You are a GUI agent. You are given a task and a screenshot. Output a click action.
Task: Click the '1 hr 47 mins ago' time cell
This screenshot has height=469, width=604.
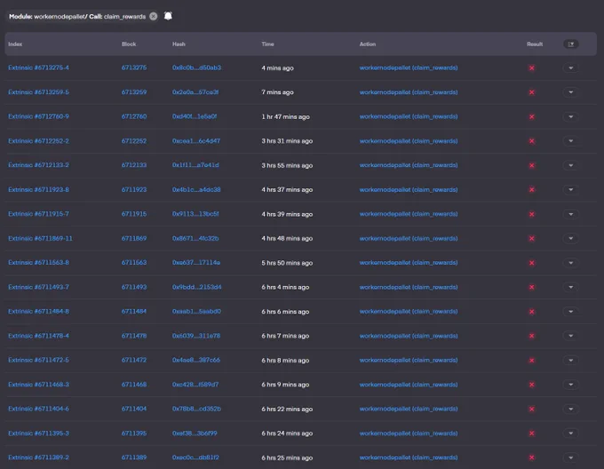(285, 116)
